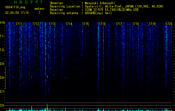This screenshot has width=175, height=111.
Task: Click the 1718 time marker
Action: tap(135, 24)
